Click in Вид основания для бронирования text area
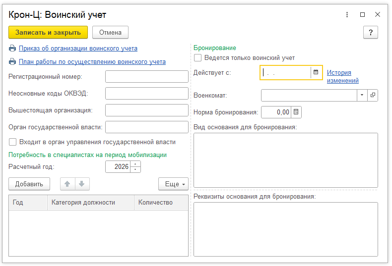The width and height of the screenshot is (392, 266). click(x=286, y=160)
